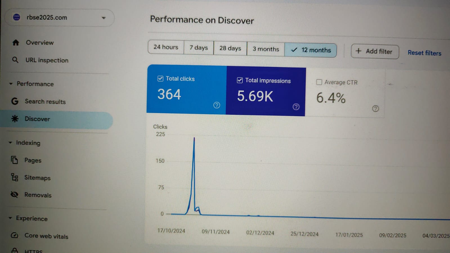Click the 04/03/2025 date axis label
Screen dimensions: 450x253
(x=436, y=236)
